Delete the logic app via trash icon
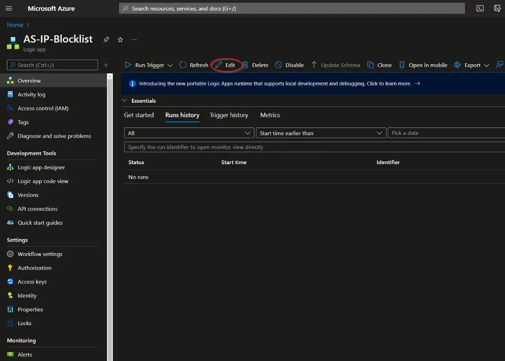 point(255,65)
